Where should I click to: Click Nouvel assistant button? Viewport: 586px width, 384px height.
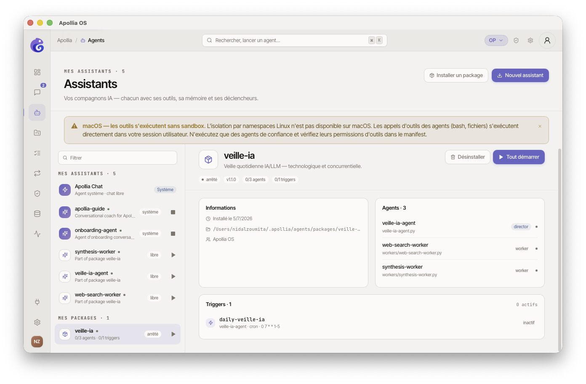520,75
